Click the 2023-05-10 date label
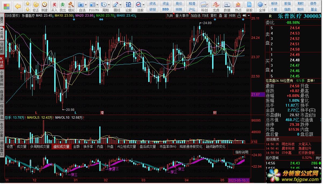The height and width of the screenshot is (184, 323). pyautogui.click(x=238, y=181)
